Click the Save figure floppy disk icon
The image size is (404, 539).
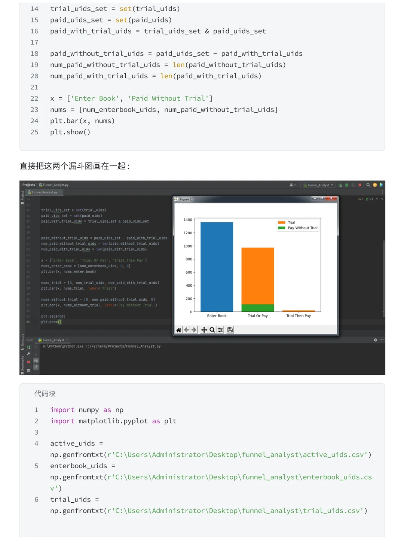tap(230, 330)
